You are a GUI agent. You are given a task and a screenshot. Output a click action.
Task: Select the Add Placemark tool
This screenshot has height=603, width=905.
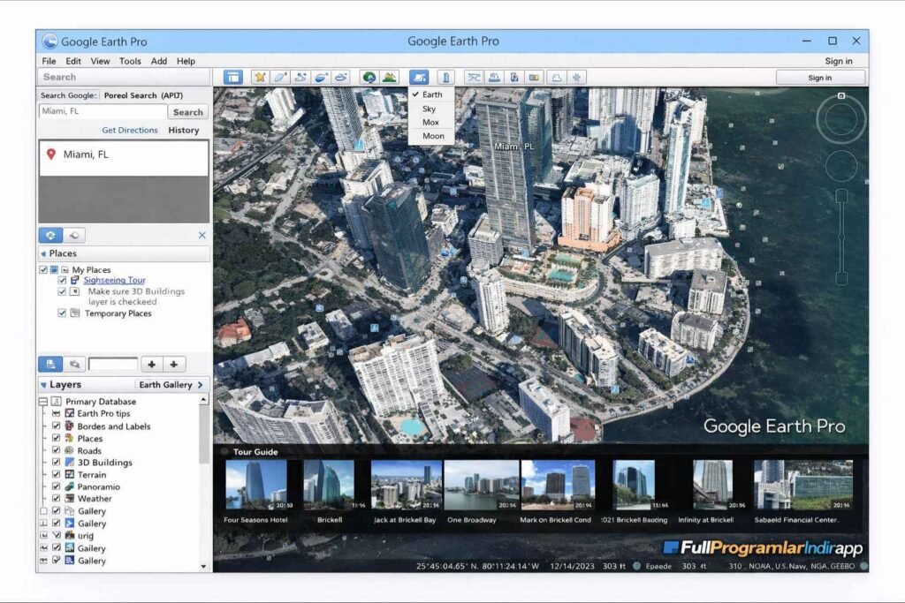tap(261, 77)
